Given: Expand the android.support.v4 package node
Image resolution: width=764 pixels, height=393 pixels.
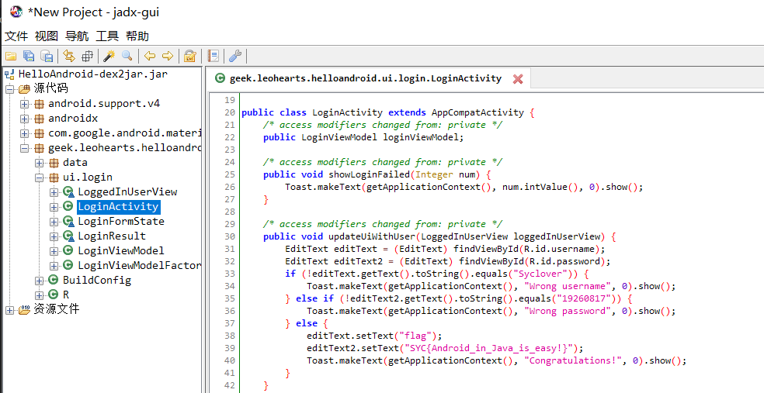Looking at the screenshot, I should [x=25, y=104].
